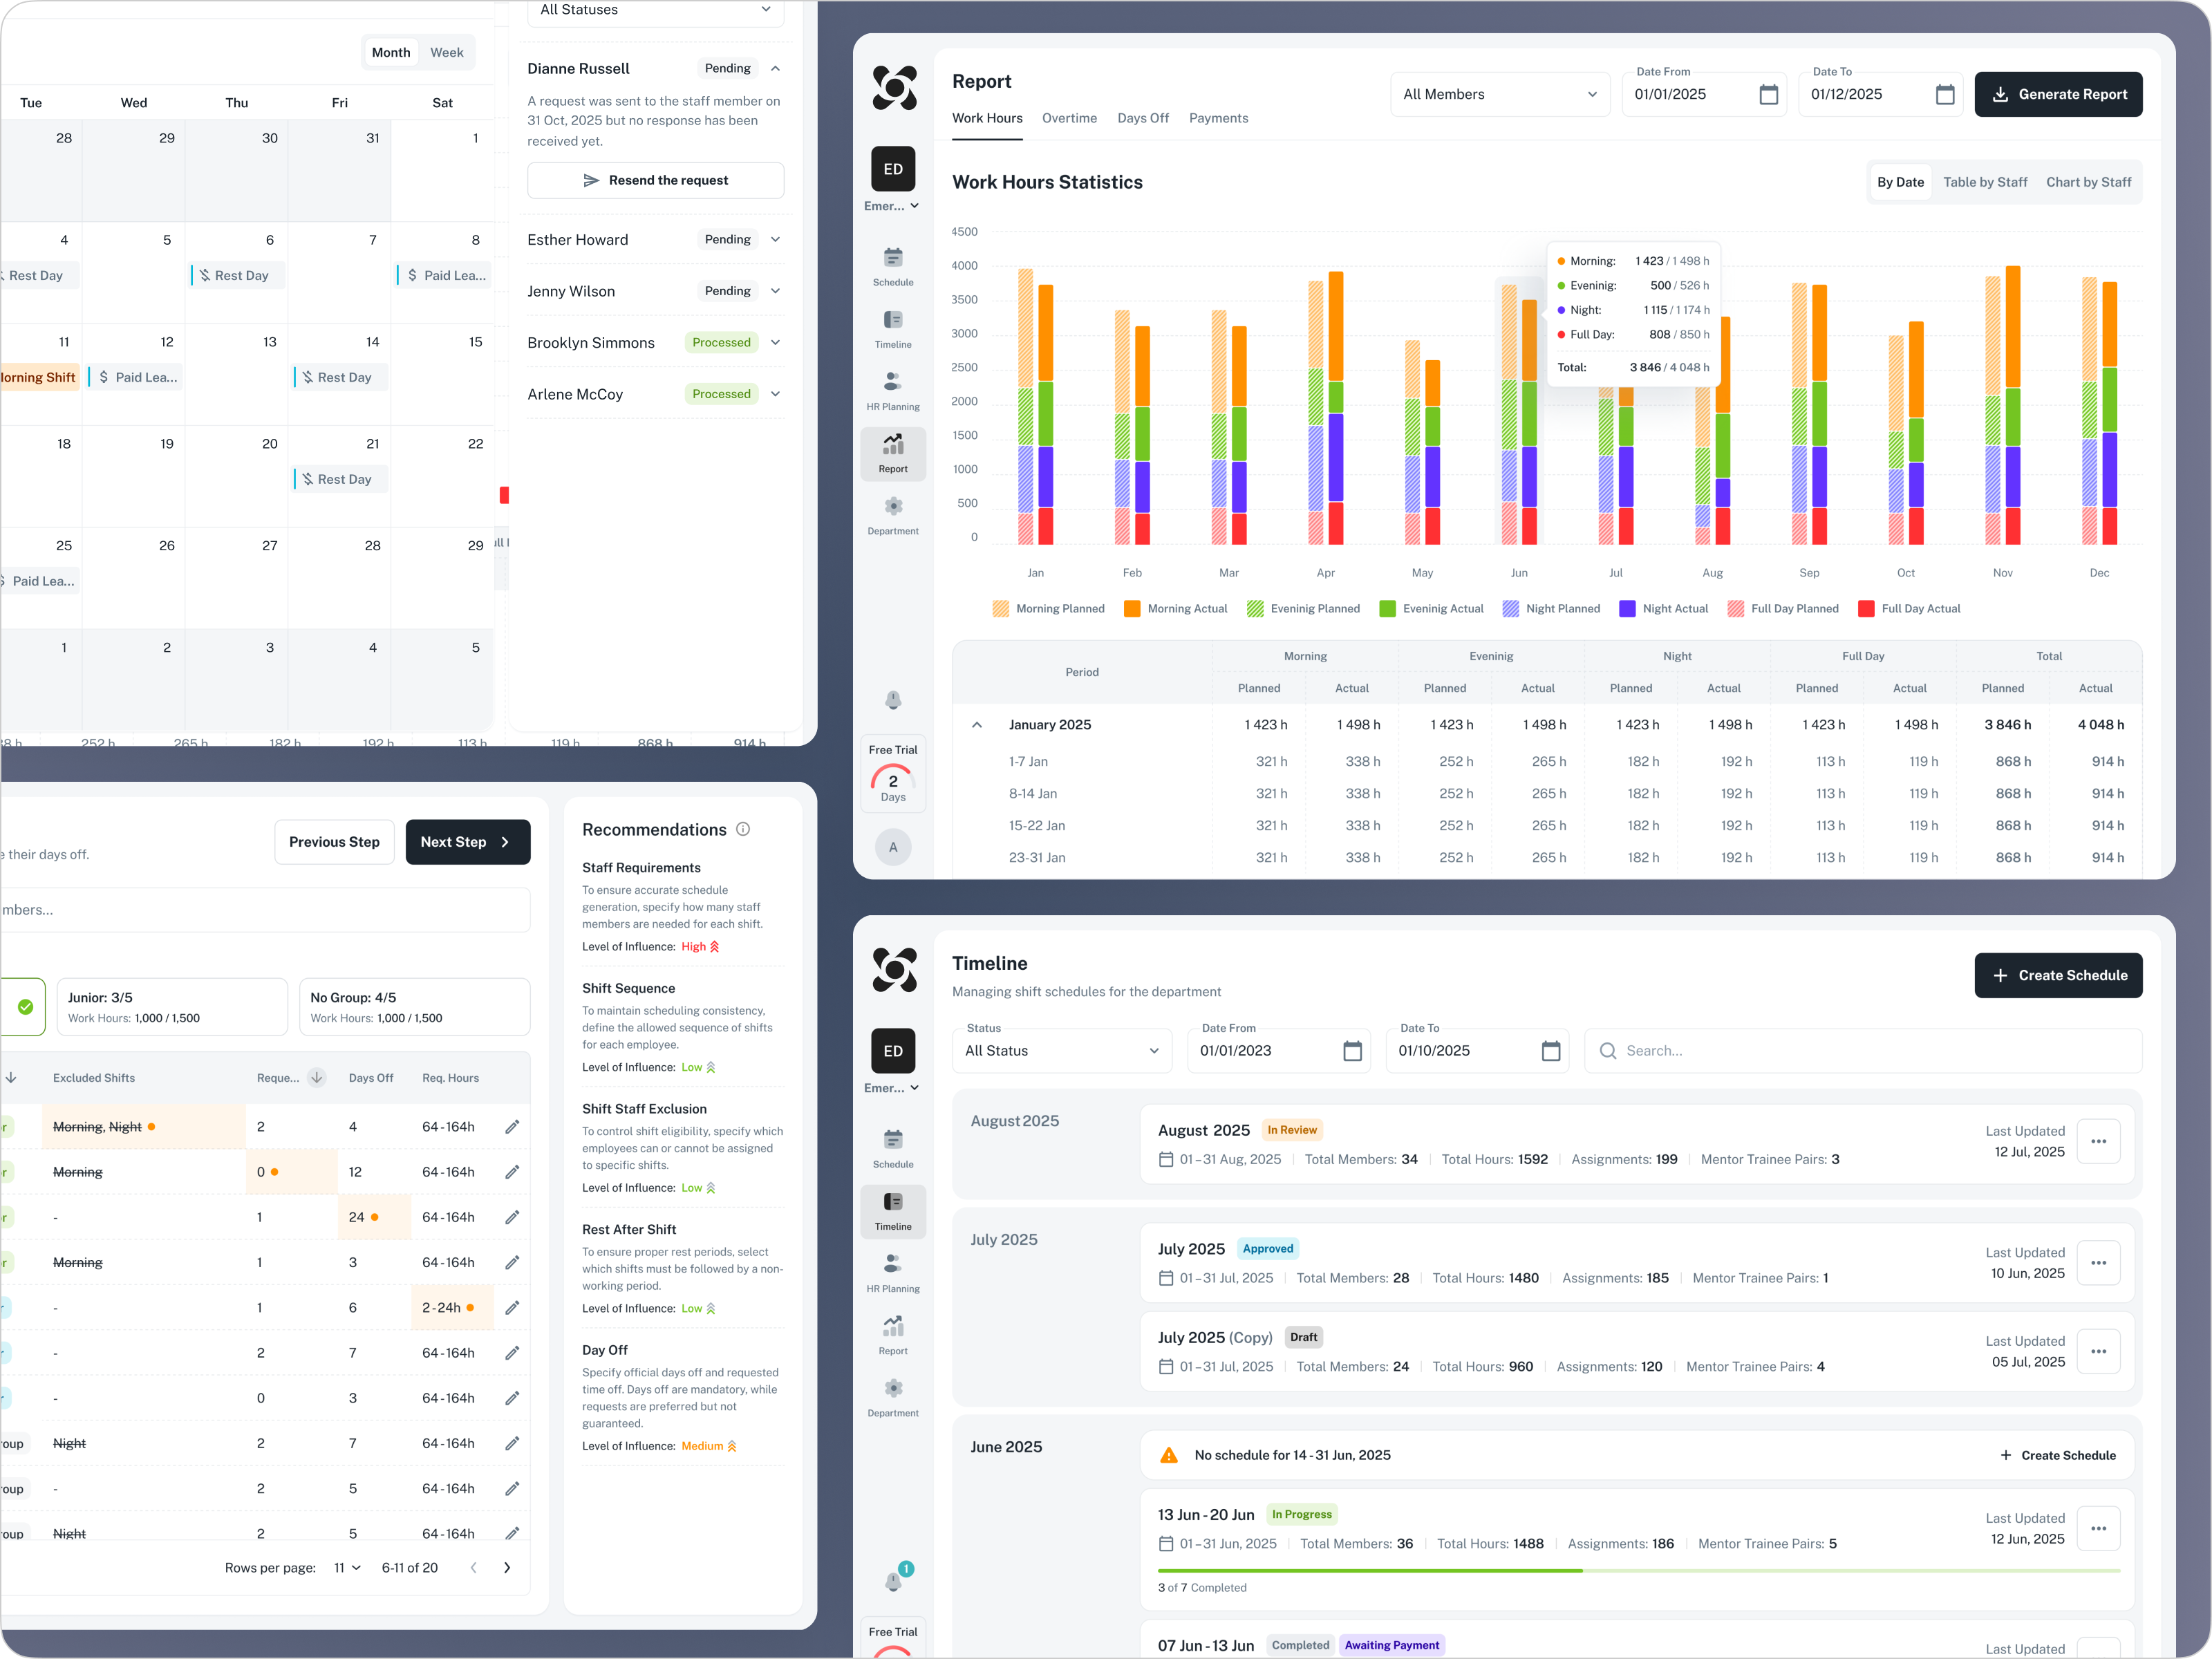The width and height of the screenshot is (2212, 1659).
Task: Resend the request to Dianne Russell
Action: (655, 180)
